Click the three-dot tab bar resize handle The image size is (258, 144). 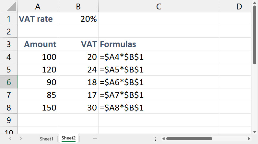point(156,138)
